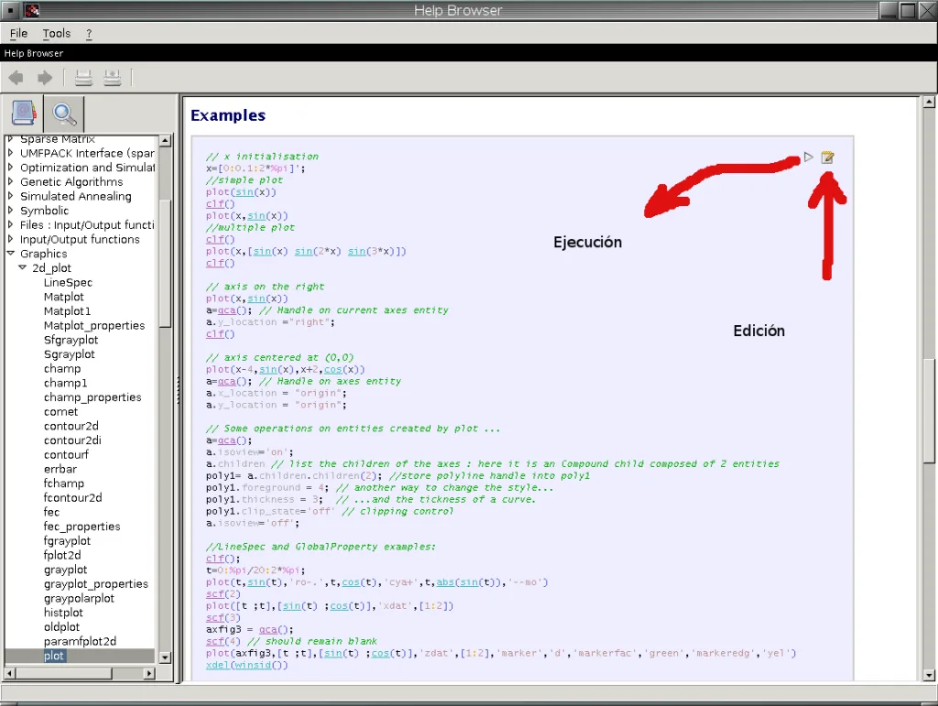Viewport: 938px width, 706px height.
Task: Open the champ1 help entry
Action: pos(65,383)
